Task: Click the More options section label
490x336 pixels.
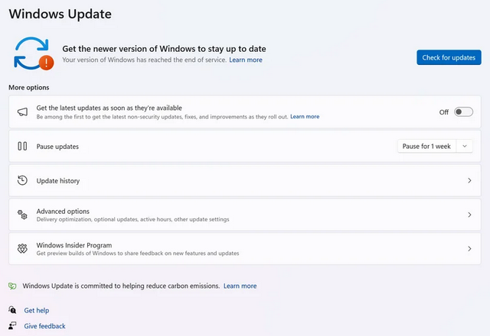Action: pos(29,88)
